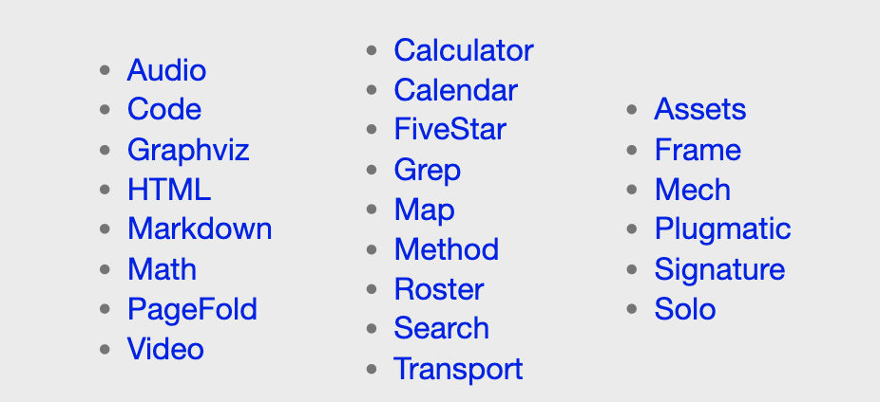Open the Graphviz link
Screen dimensions: 880x402
point(188,150)
